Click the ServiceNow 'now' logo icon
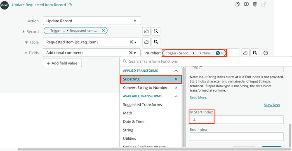 pos(5,5)
